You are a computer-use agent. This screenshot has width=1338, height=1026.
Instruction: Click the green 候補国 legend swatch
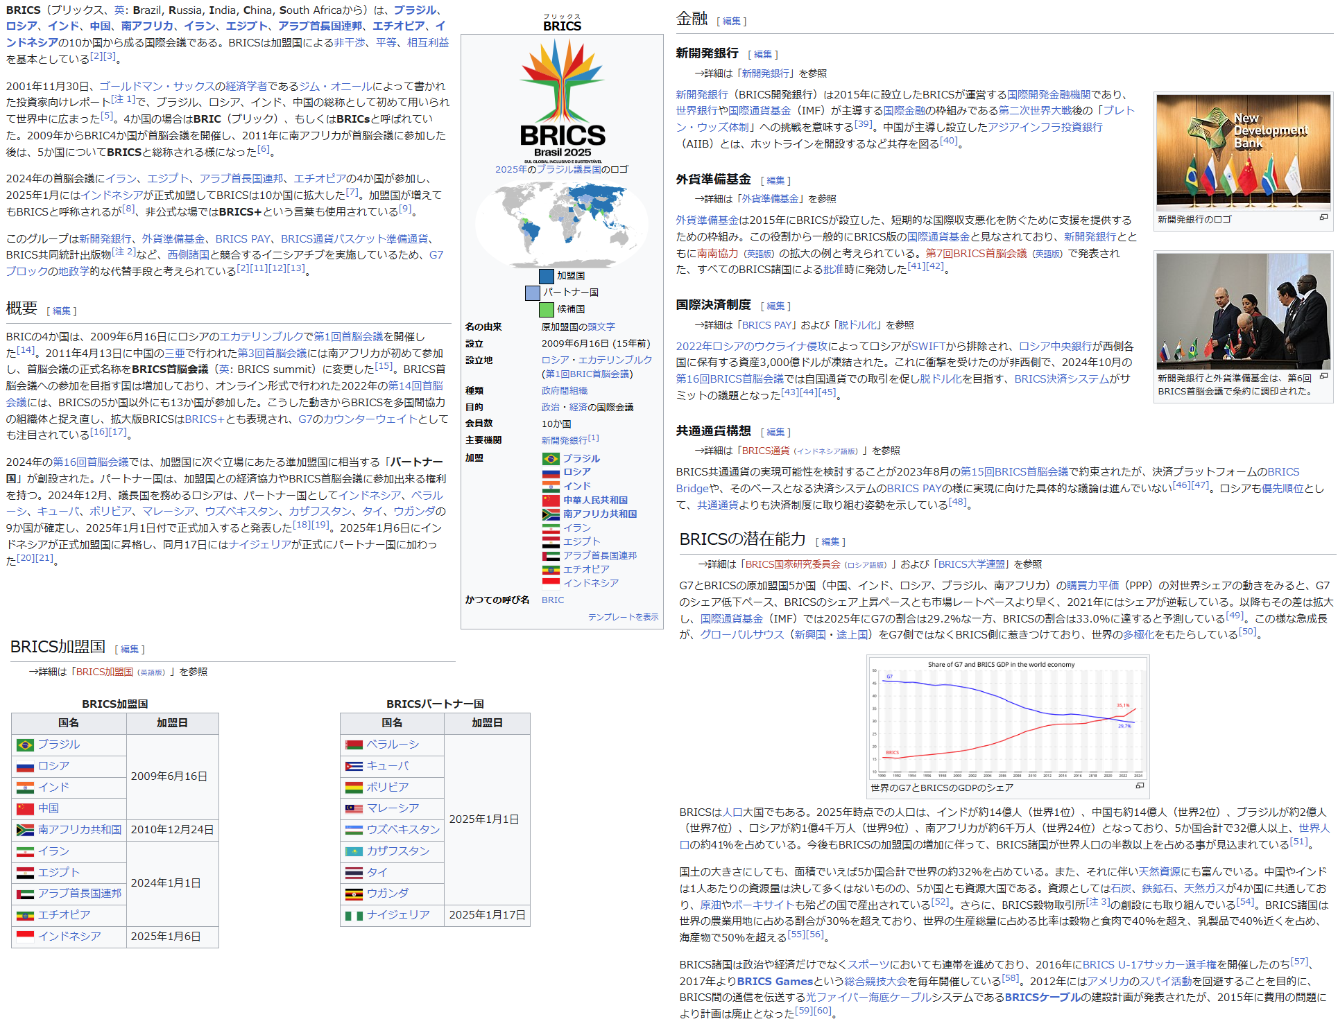point(547,310)
